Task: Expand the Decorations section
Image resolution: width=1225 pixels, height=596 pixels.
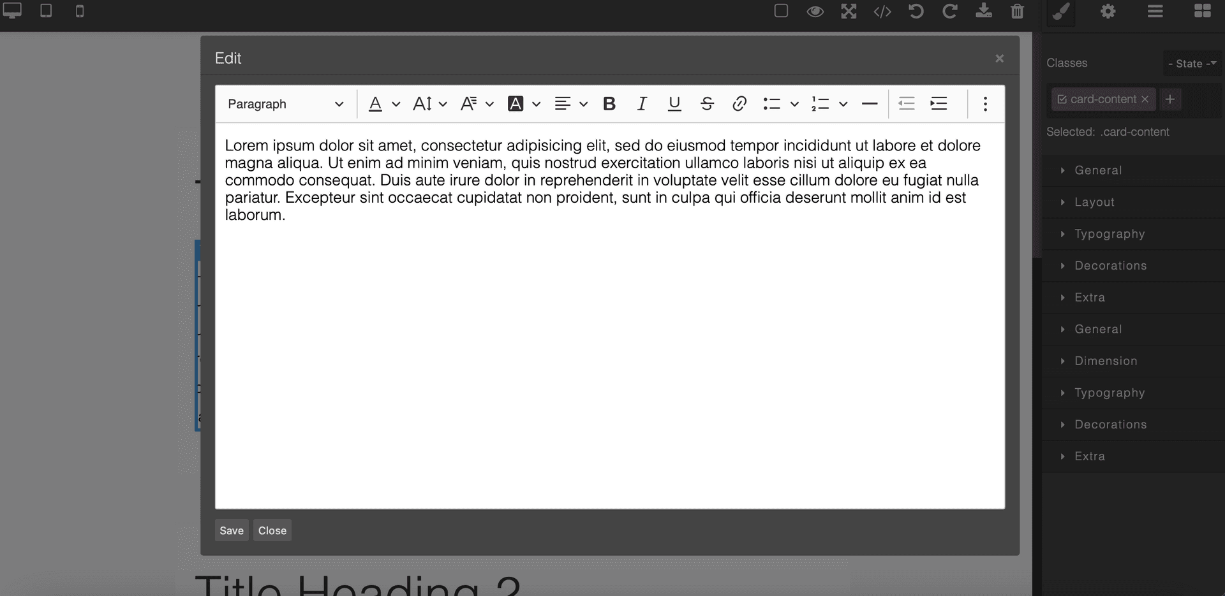Action: pos(1110,265)
